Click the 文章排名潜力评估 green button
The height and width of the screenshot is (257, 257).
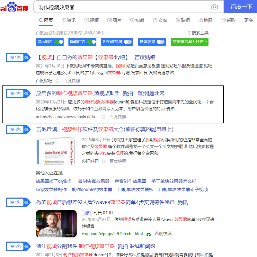[x=190, y=42]
